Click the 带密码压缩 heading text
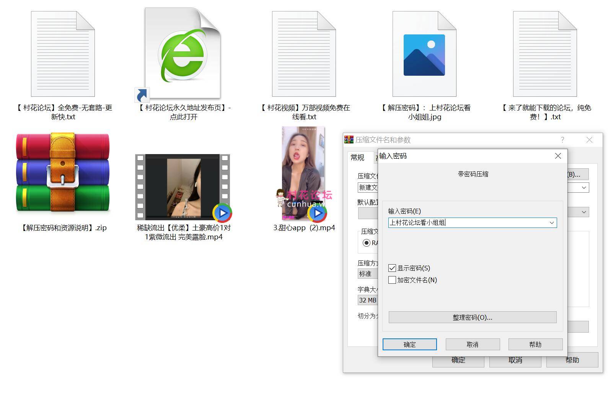This screenshot has width=608, height=395. tap(473, 174)
